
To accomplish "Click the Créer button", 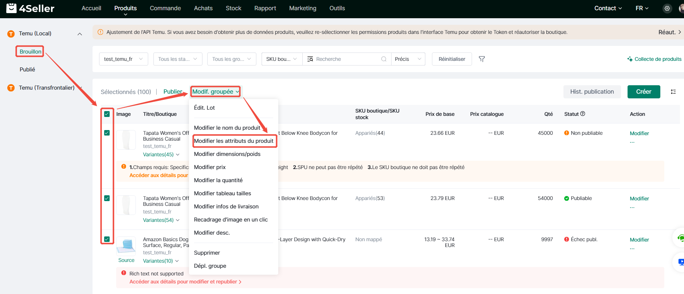I will pyautogui.click(x=644, y=92).
